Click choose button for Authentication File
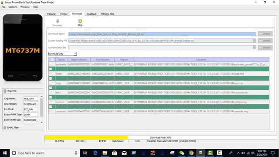The image size is (279, 157). click(265, 48)
